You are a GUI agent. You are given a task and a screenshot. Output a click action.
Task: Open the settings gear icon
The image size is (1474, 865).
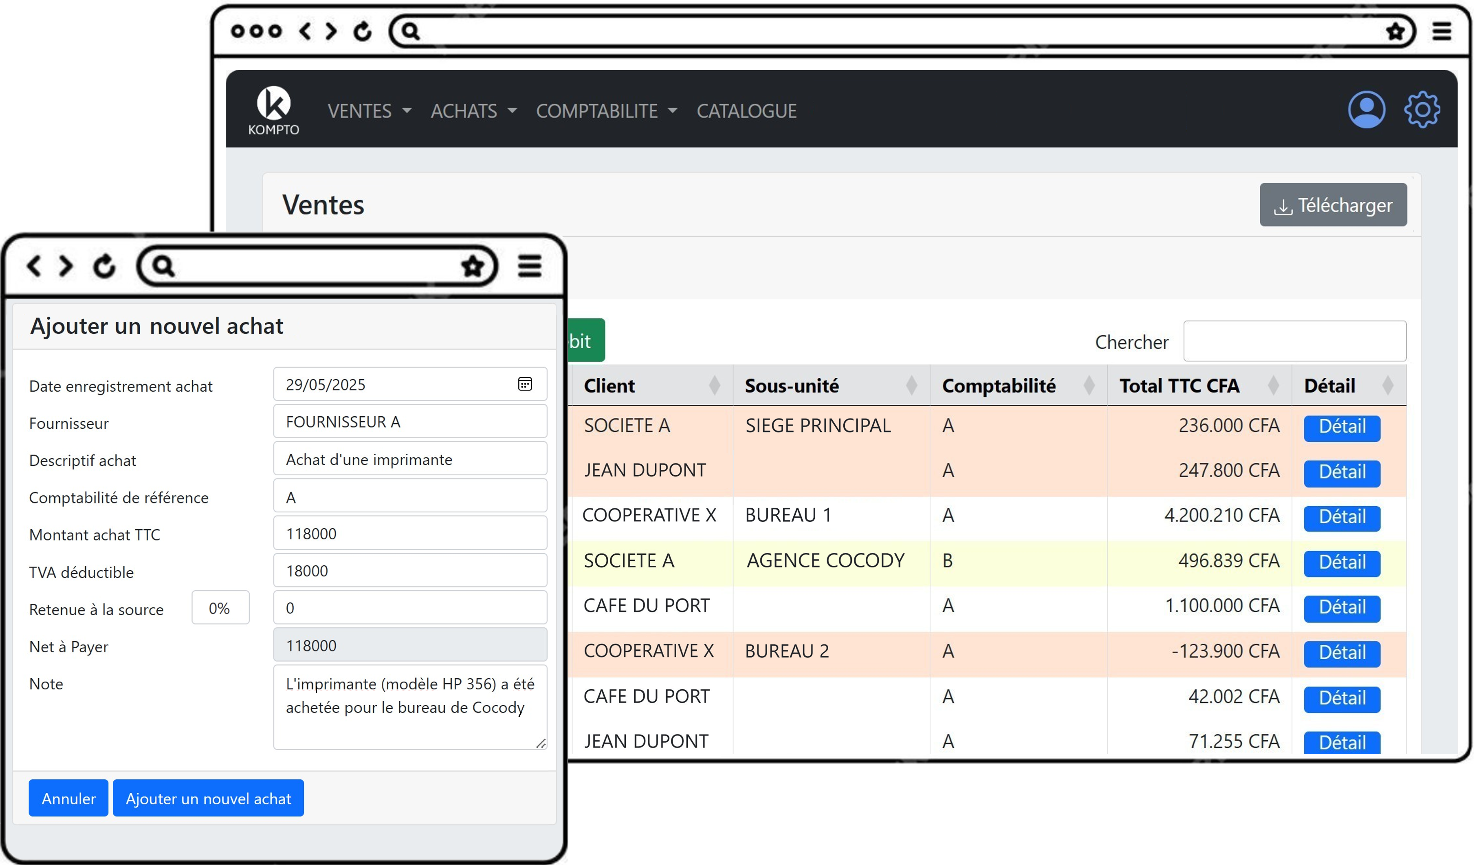pos(1422,109)
